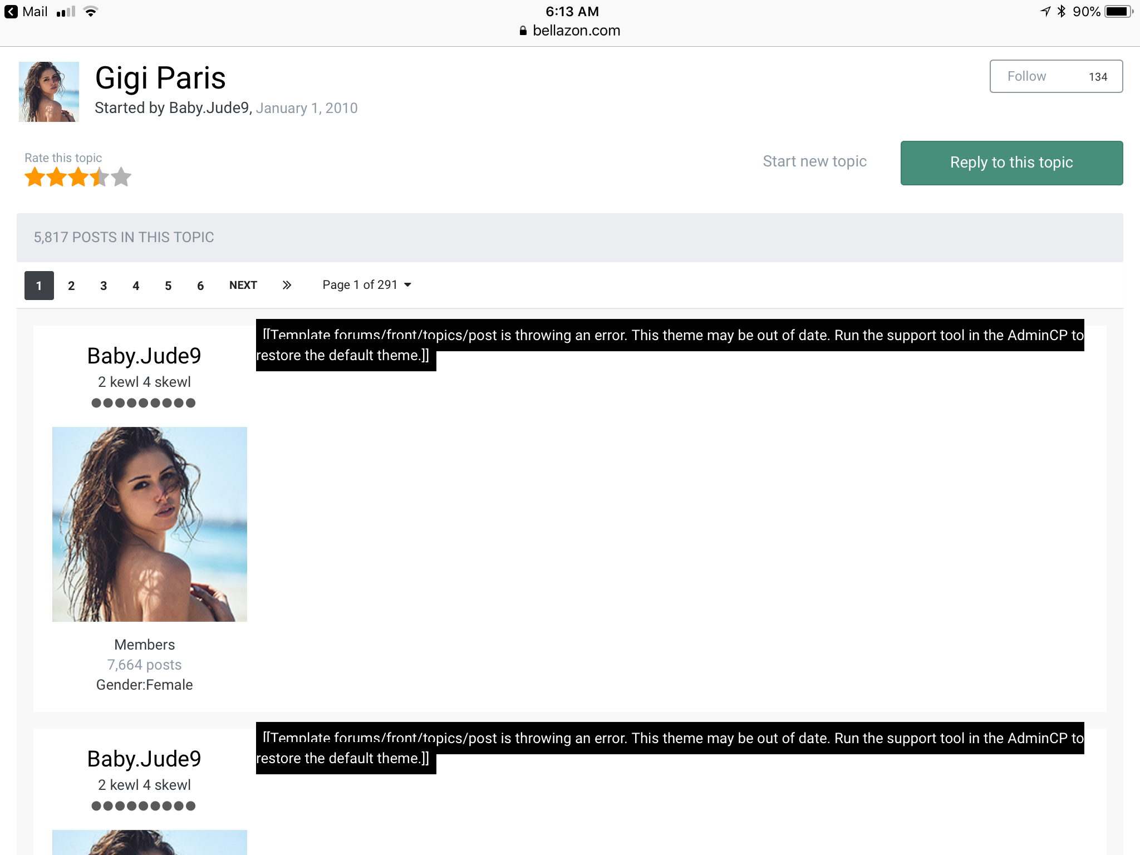Image resolution: width=1140 pixels, height=855 pixels.
Task: Open Start new topic link
Action: (814, 161)
